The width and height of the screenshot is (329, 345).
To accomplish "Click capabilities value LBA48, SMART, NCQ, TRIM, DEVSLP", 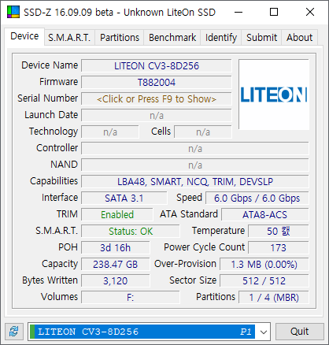I will (x=195, y=182).
